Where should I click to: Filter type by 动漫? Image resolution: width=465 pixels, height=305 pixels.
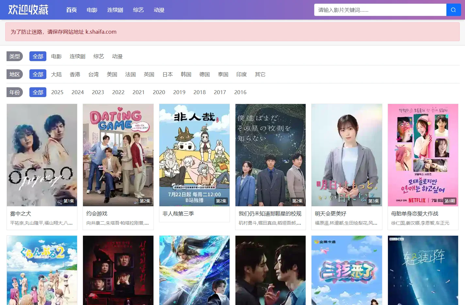(117, 56)
